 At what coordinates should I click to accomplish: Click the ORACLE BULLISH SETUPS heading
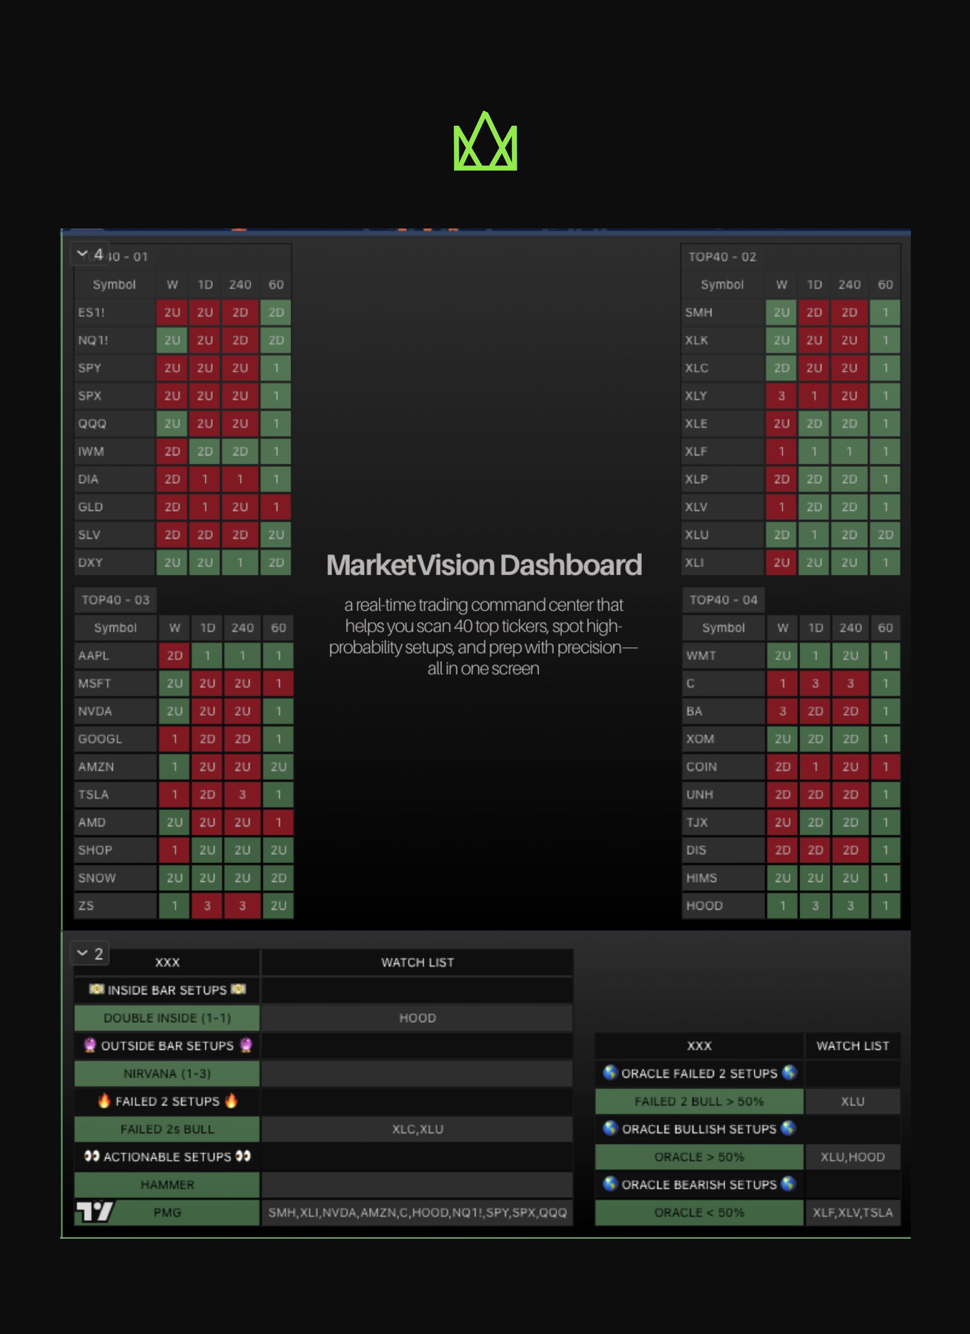pyautogui.click(x=699, y=1129)
